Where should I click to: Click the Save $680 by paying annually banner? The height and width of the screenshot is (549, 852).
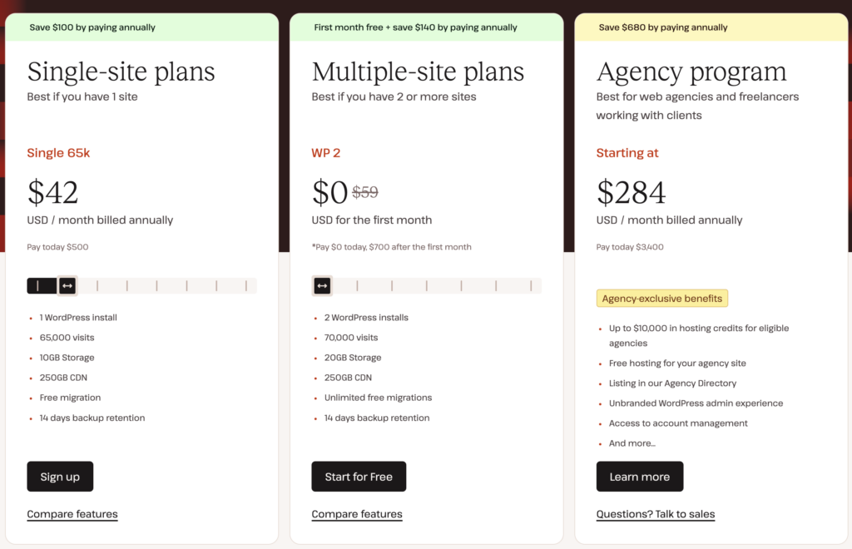click(711, 27)
